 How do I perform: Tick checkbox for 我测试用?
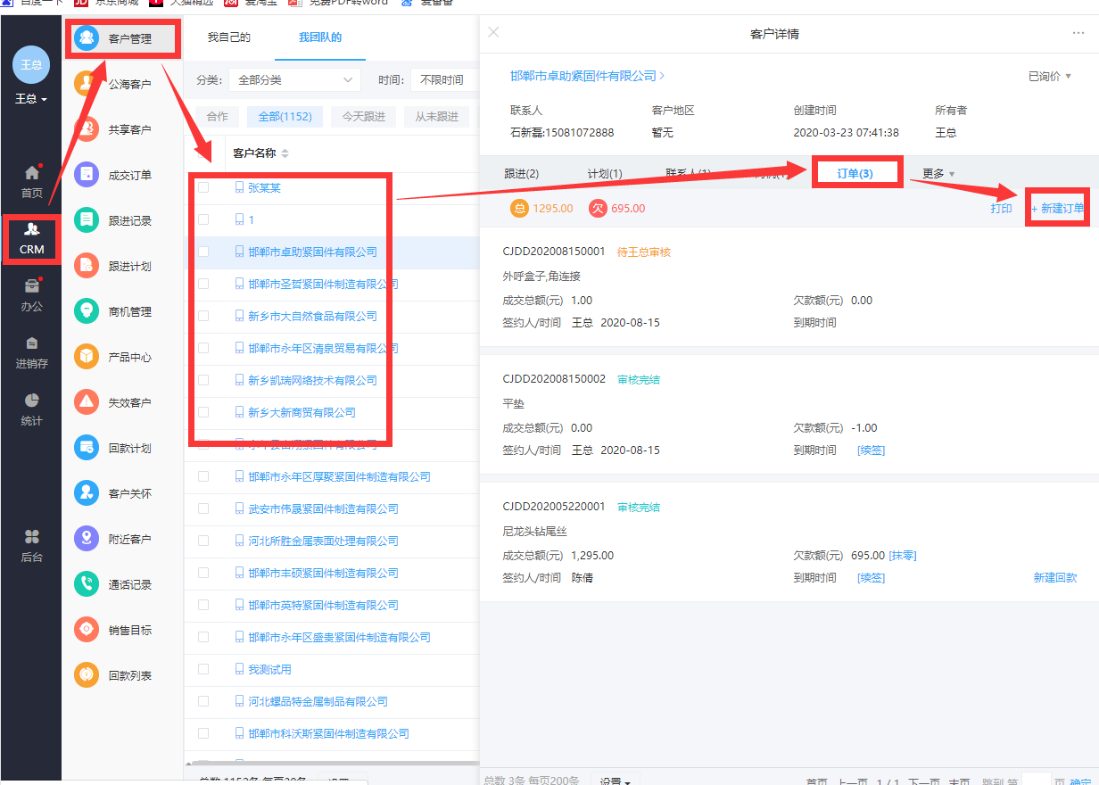click(203, 669)
